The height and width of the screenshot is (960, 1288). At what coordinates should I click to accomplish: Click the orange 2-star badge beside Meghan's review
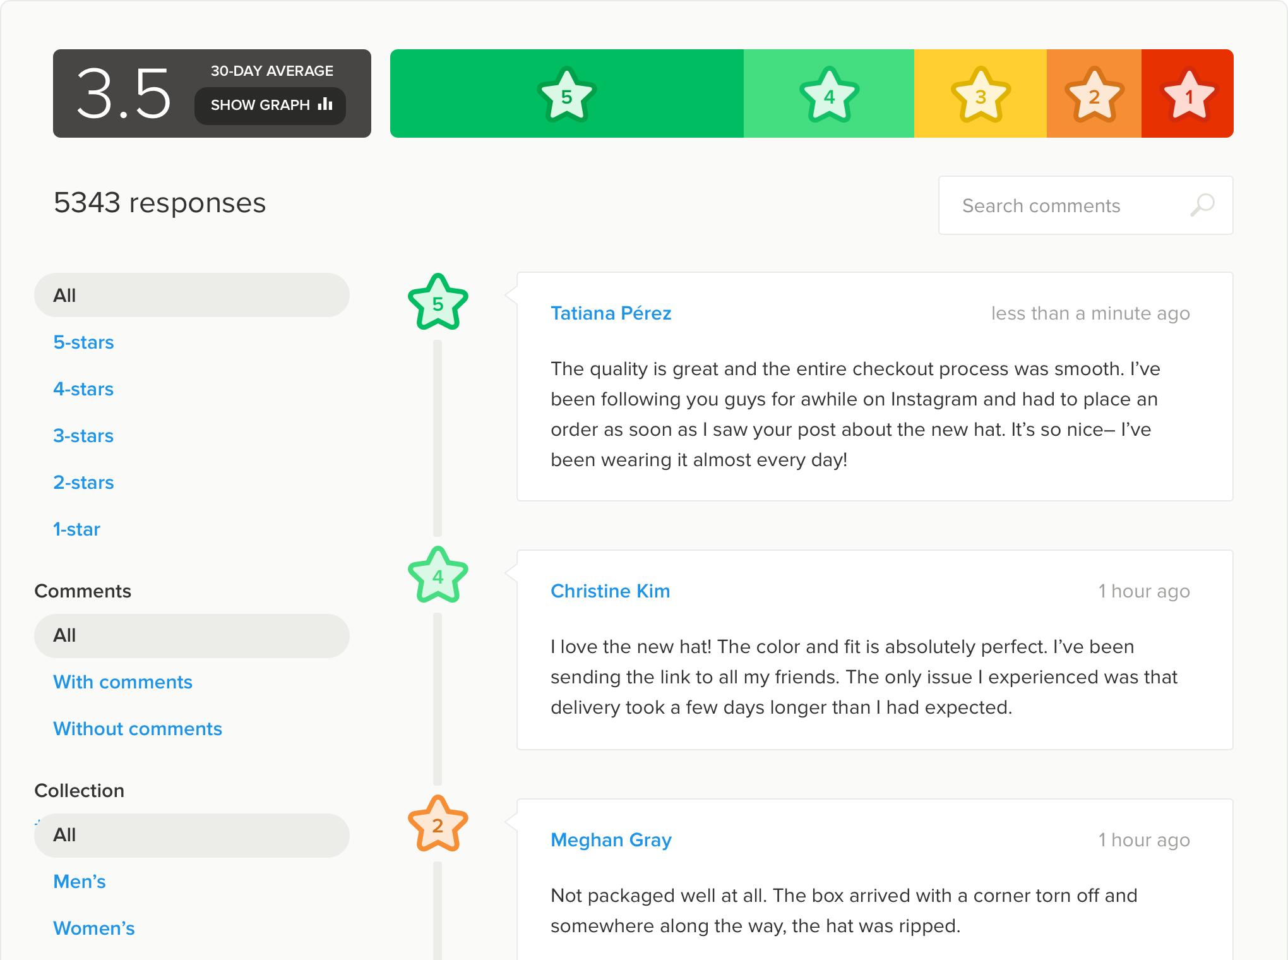438,824
